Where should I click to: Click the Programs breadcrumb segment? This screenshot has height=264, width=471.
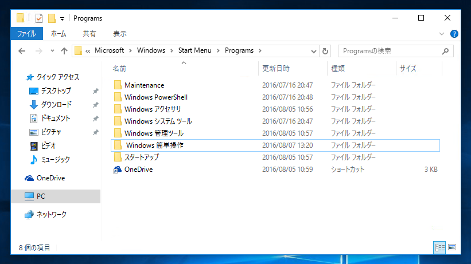point(239,50)
